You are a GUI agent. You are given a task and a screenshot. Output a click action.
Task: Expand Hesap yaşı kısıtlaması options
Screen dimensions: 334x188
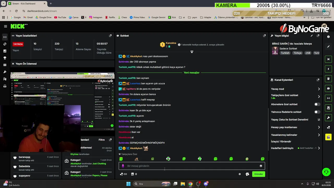point(319,127)
